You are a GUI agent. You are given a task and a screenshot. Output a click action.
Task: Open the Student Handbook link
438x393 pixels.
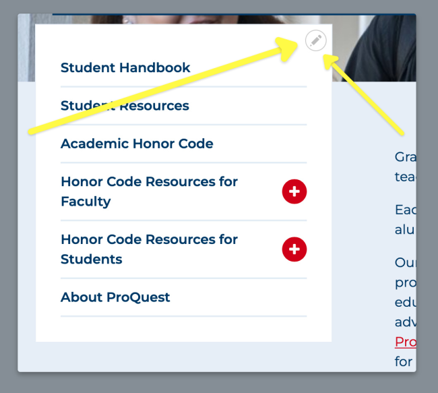(x=125, y=67)
